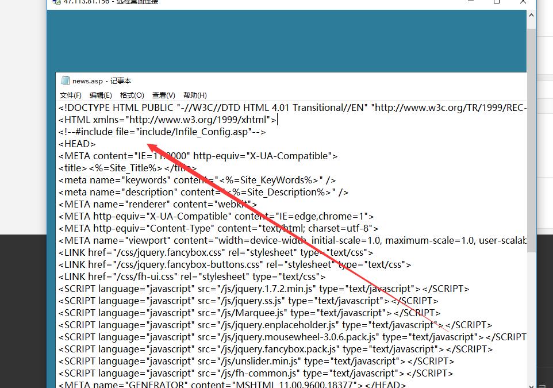Click the "news.asp - 记事本" title text
This screenshot has height=388, width=553.
click(102, 81)
